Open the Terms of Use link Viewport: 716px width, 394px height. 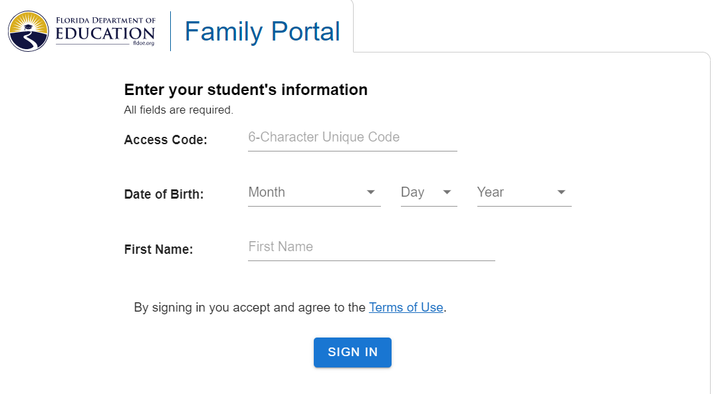click(x=406, y=308)
